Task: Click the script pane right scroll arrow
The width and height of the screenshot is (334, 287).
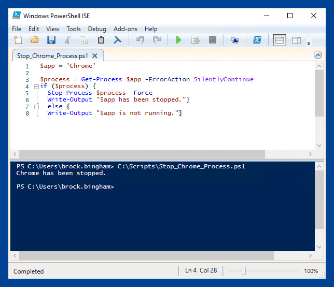Action: tap(310, 154)
